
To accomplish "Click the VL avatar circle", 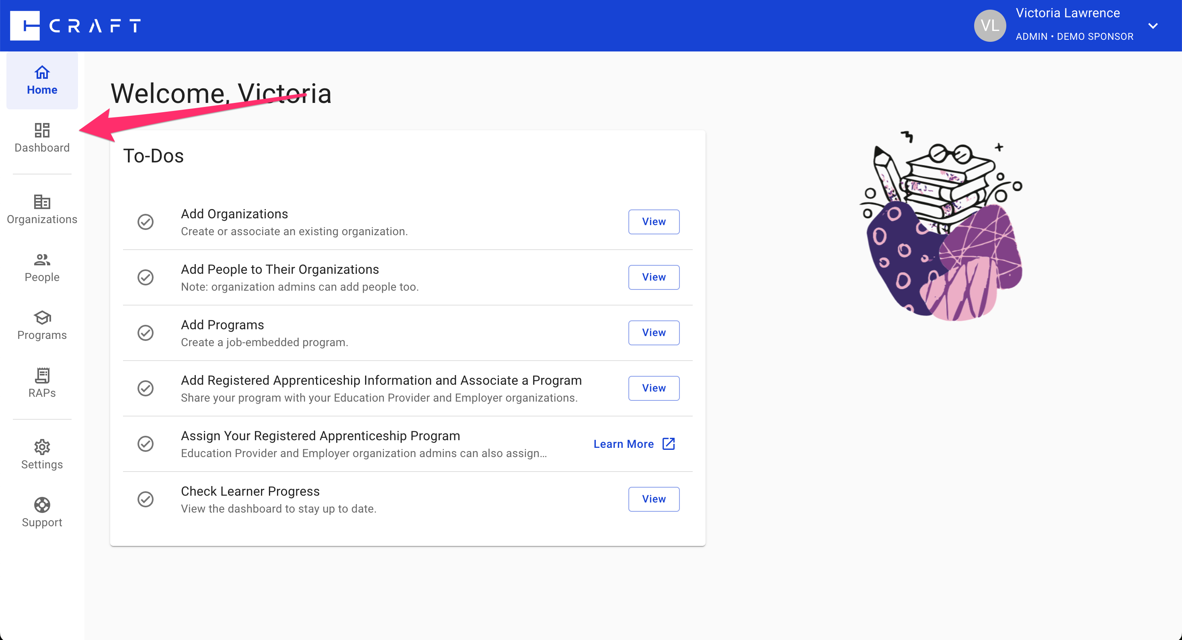I will point(990,26).
